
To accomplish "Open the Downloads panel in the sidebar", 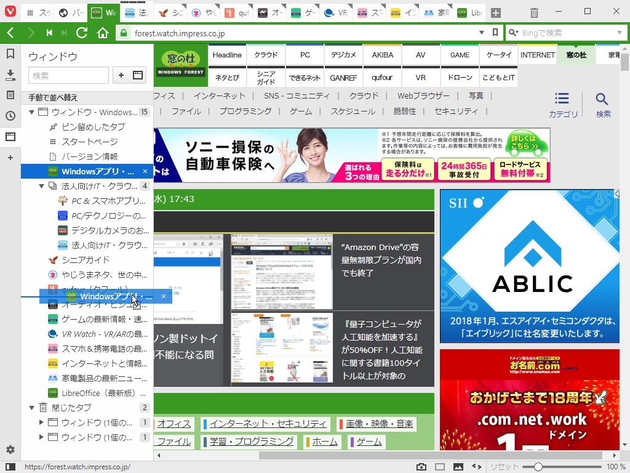I will (10, 75).
